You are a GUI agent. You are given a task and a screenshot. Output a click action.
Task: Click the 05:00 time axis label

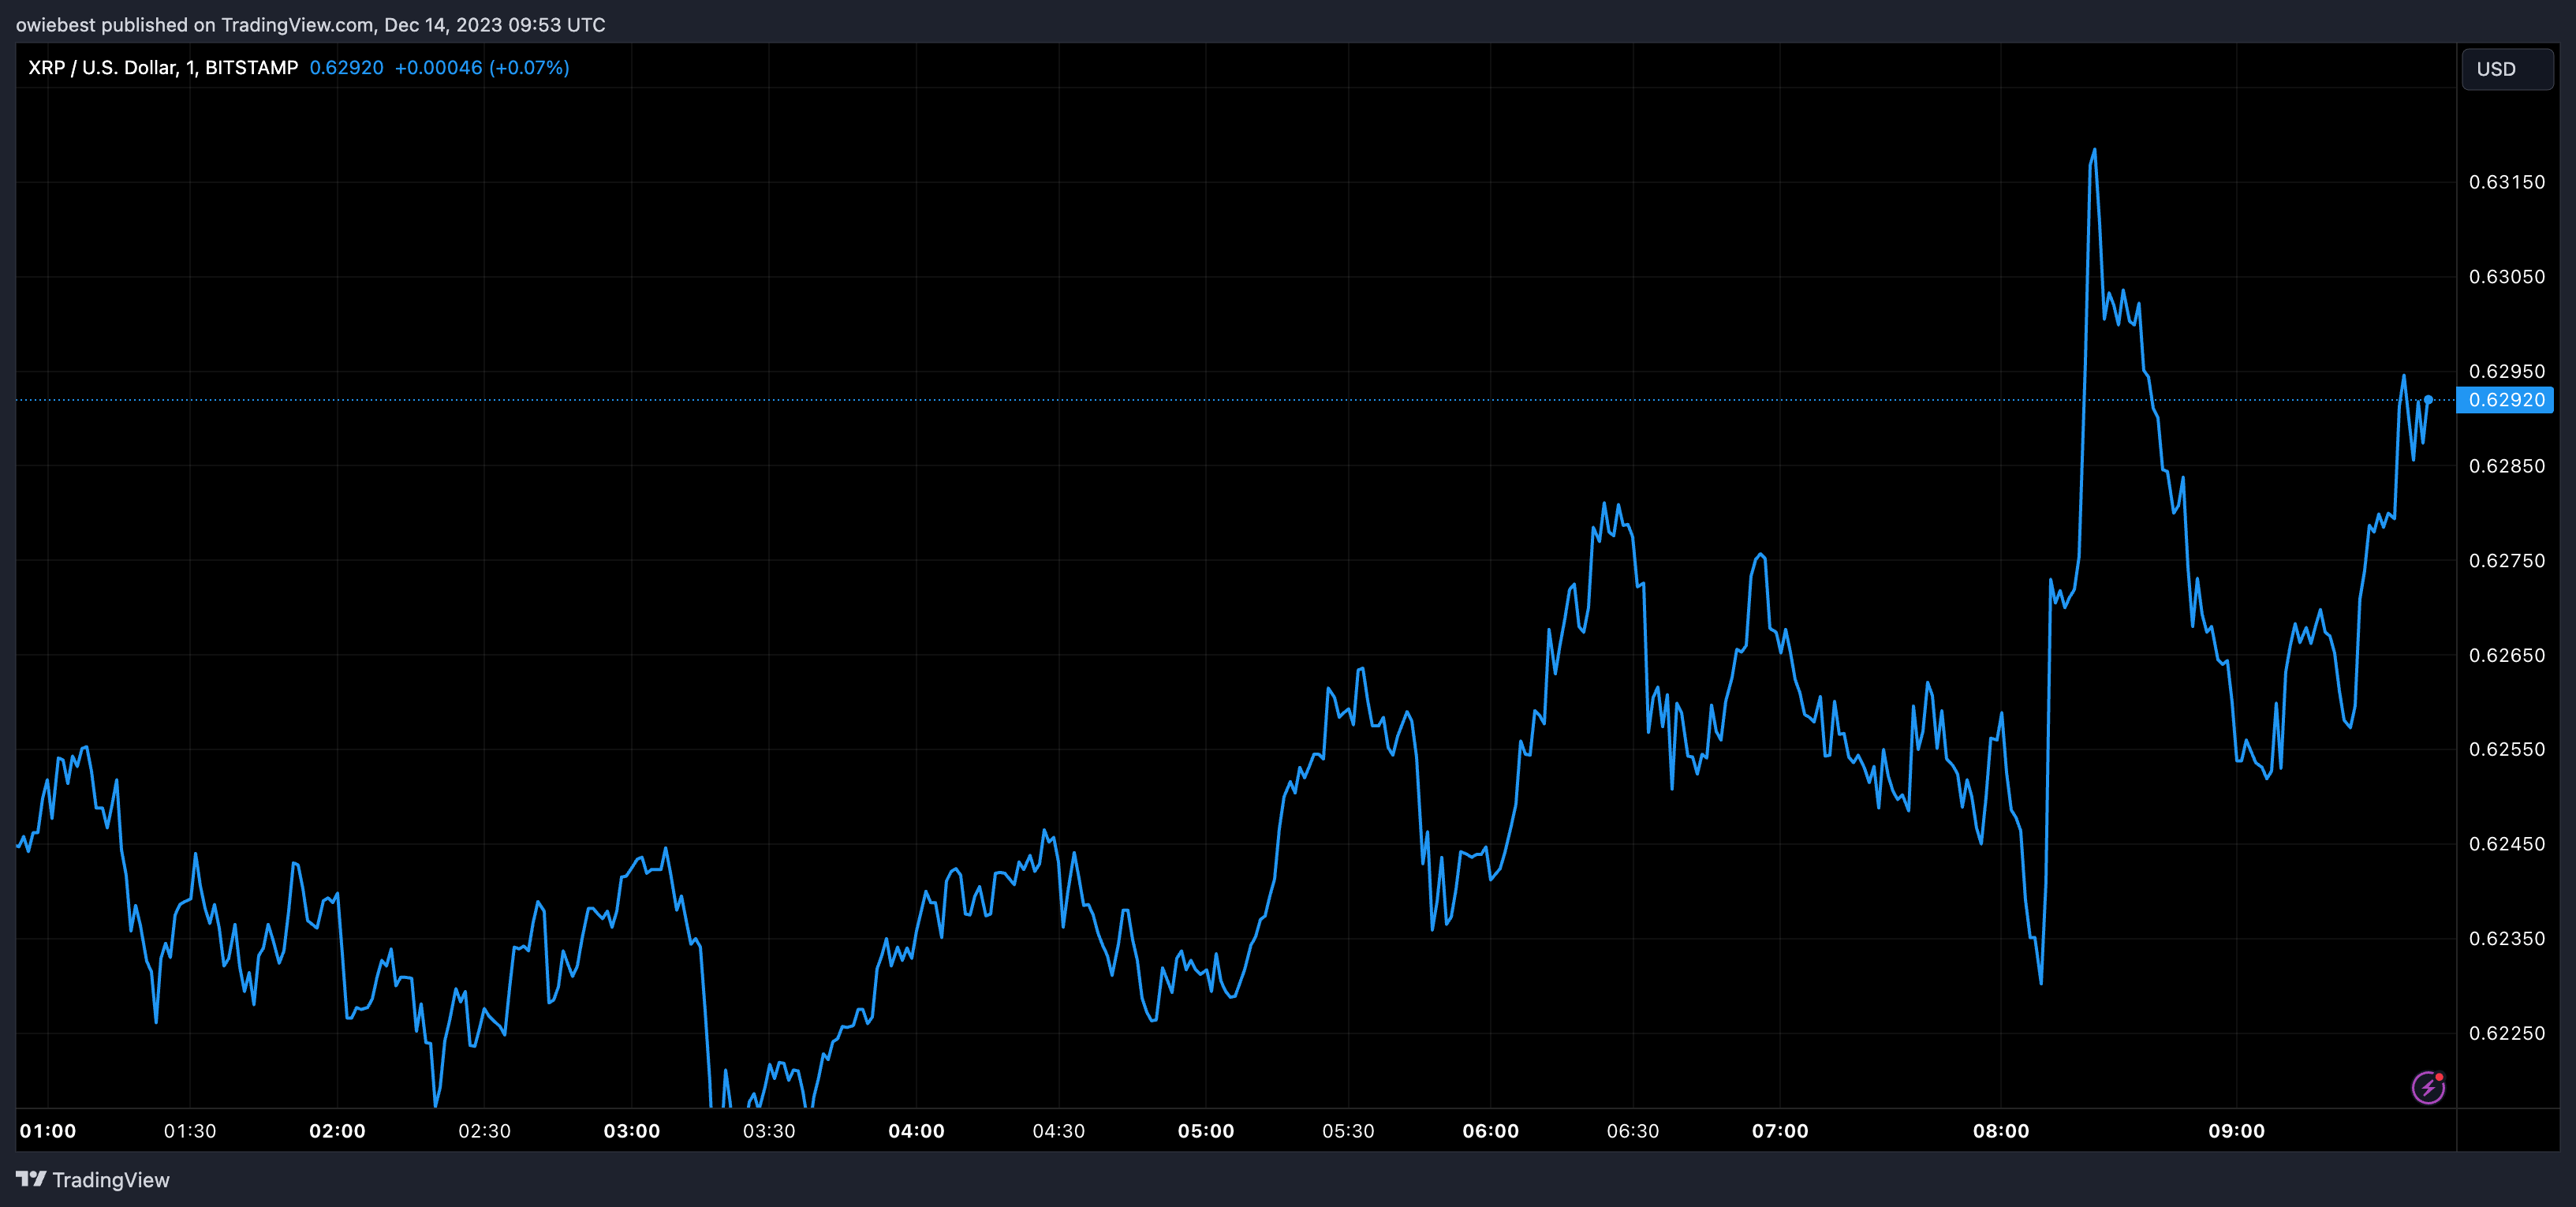1206,1131
